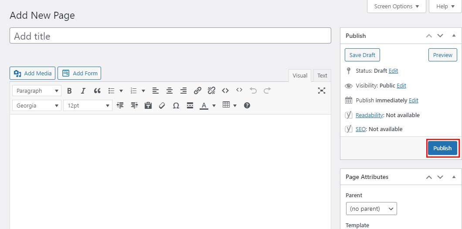Align text center
The width and height of the screenshot is (462, 229).
tap(170, 91)
